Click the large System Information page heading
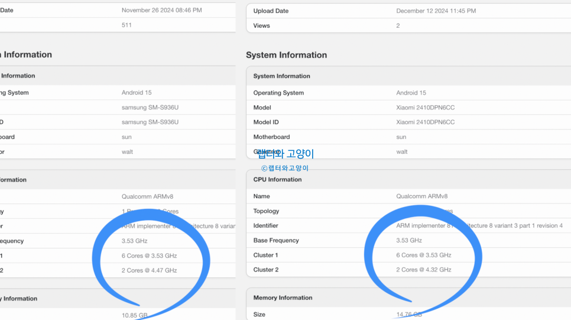Image resolution: width=571 pixels, height=320 pixels. (286, 55)
